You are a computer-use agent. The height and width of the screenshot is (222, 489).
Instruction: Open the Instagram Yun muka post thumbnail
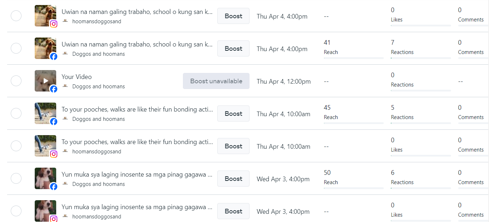(x=45, y=210)
